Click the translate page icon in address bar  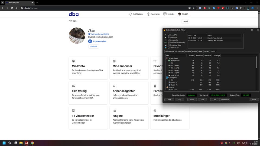pos(190,8)
